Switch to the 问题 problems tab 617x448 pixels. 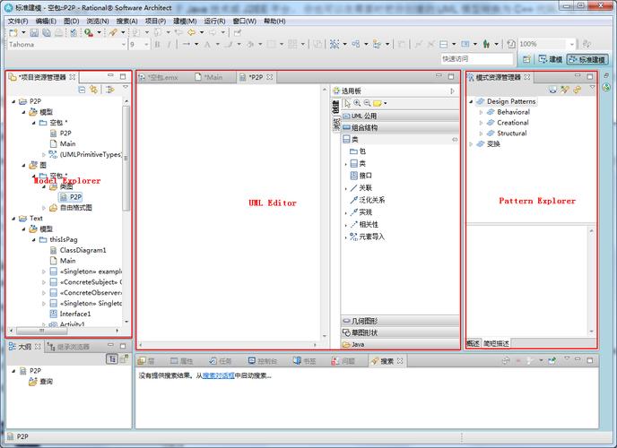click(343, 361)
